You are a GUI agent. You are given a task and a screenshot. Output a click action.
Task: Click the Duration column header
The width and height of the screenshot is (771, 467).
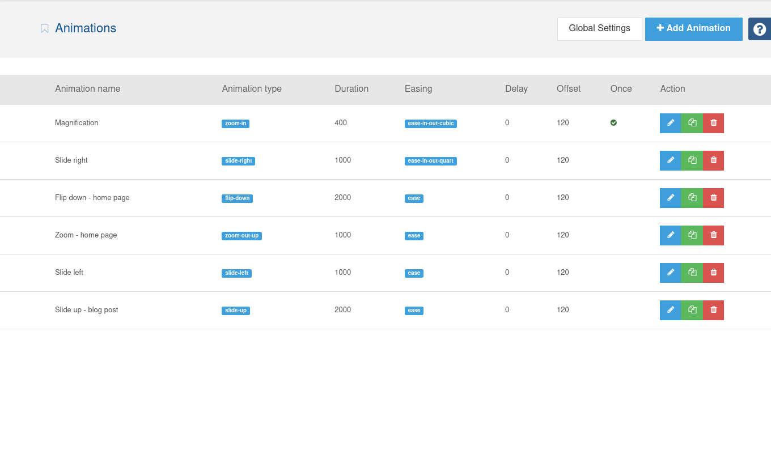[x=351, y=89]
